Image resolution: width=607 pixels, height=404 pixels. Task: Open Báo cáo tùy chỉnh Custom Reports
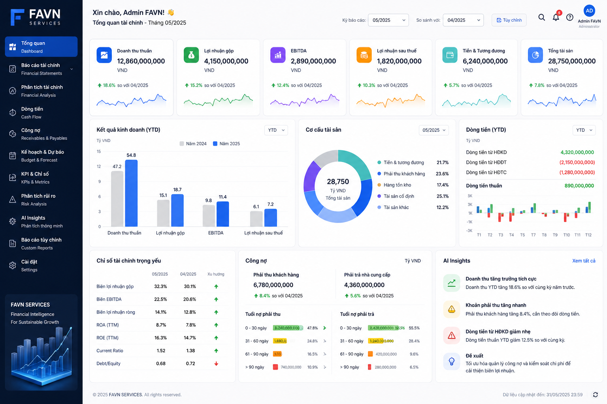[x=41, y=243]
